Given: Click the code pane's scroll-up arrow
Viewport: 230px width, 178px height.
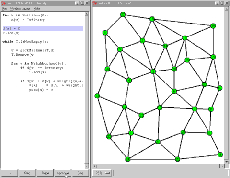Looking at the screenshot, I should point(86,14).
